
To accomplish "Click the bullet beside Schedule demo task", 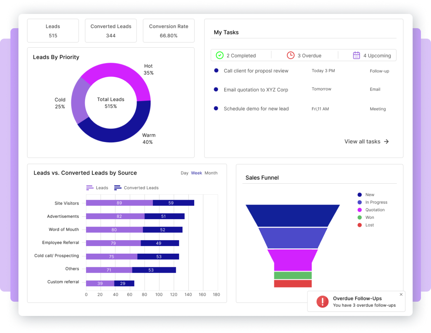I will click(x=216, y=109).
